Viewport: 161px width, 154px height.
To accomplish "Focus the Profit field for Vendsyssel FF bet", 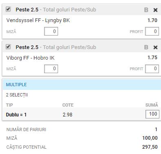I will (152, 31).
